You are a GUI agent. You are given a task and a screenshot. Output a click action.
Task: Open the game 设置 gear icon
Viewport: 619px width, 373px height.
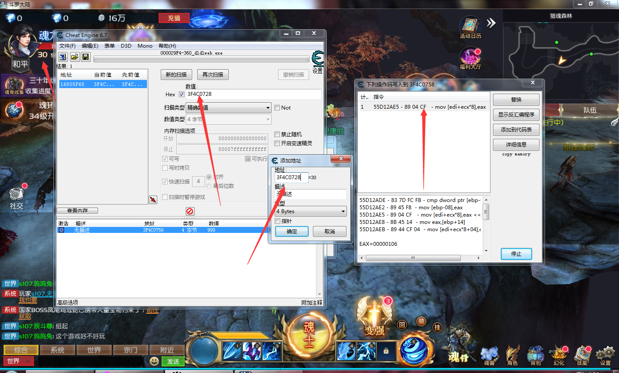(605, 356)
